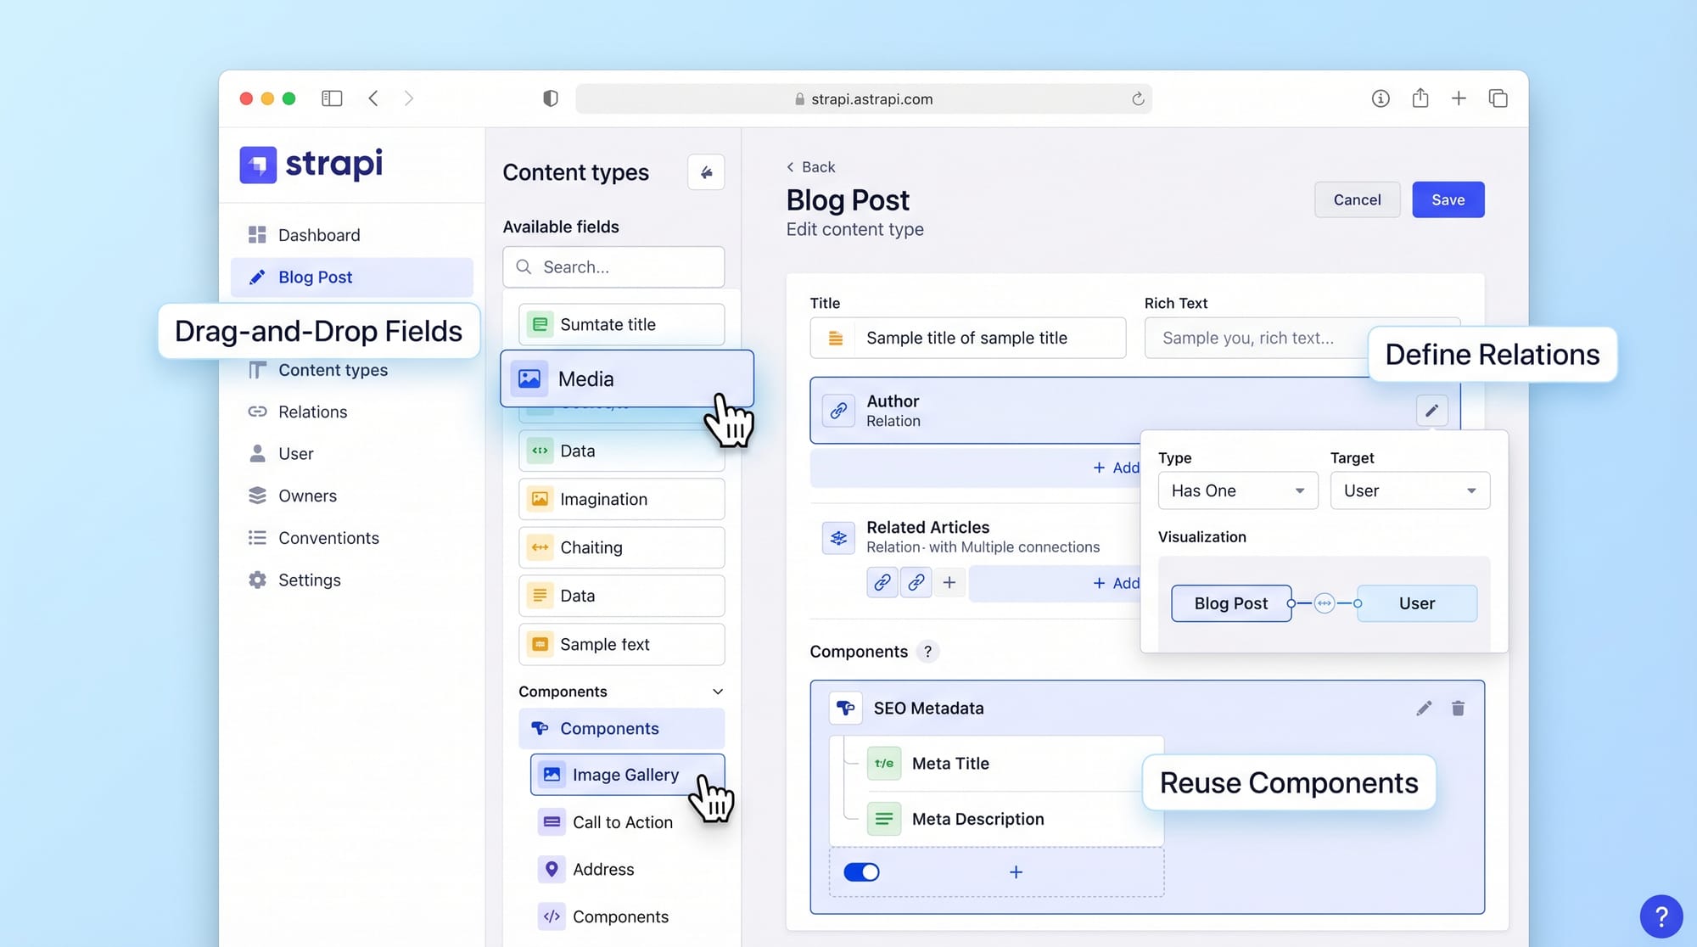
Task: Focus the available fields Search box
Action: [x=613, y=267]
